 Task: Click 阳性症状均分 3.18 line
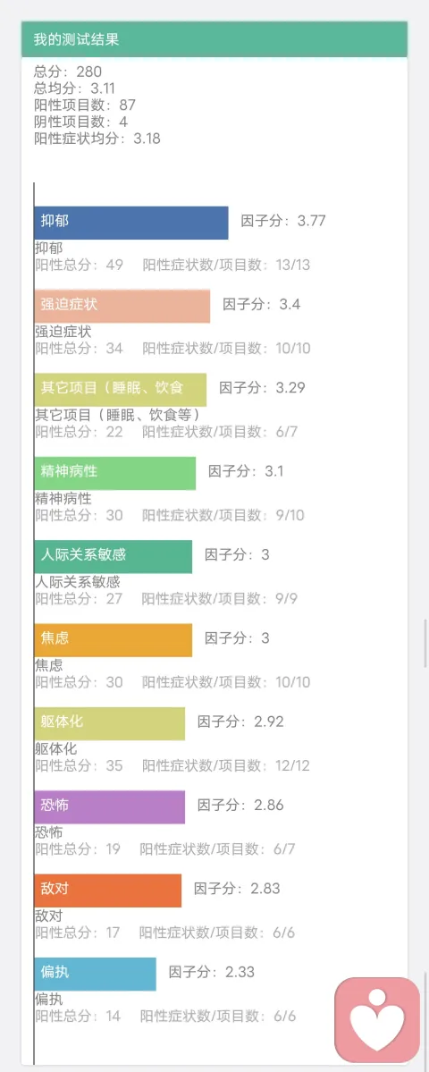(97, 138)
